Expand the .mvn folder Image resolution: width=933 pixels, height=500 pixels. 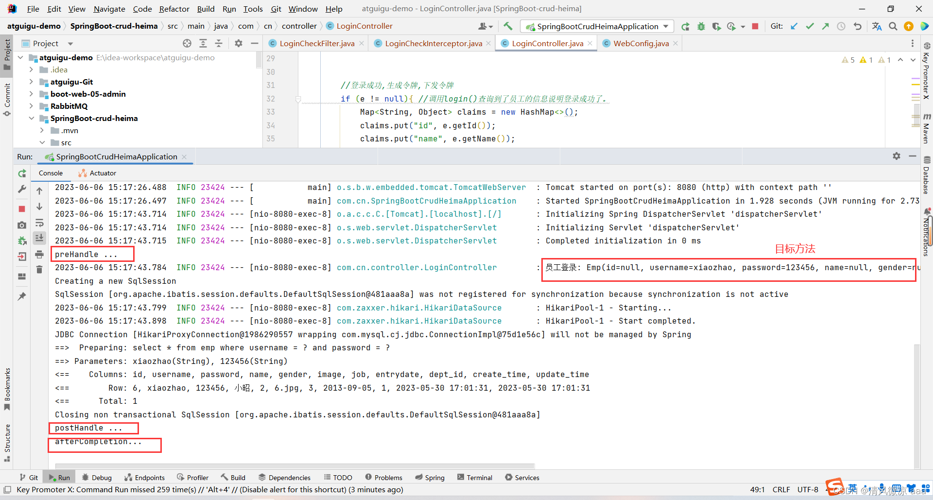[x=42, y=130]
